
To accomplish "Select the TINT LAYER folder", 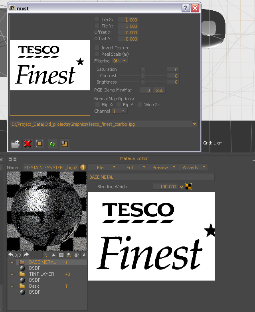I will point(22,274).
